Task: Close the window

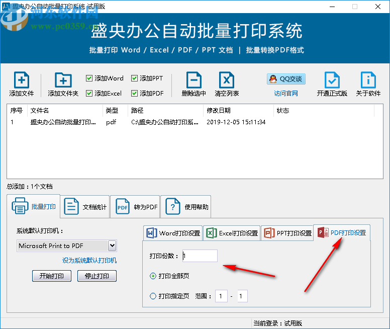Action: coord(378,7)
